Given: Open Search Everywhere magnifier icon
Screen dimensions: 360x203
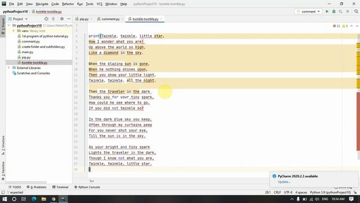Looking at the screenshot, I should click(356, 11).
